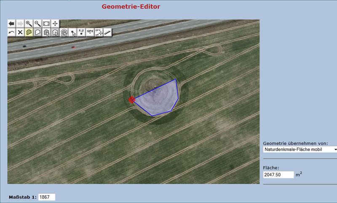This screenshot has width=337, height=203.
Task: Select the zoom out magnifier tool
Action: point(38,23)
